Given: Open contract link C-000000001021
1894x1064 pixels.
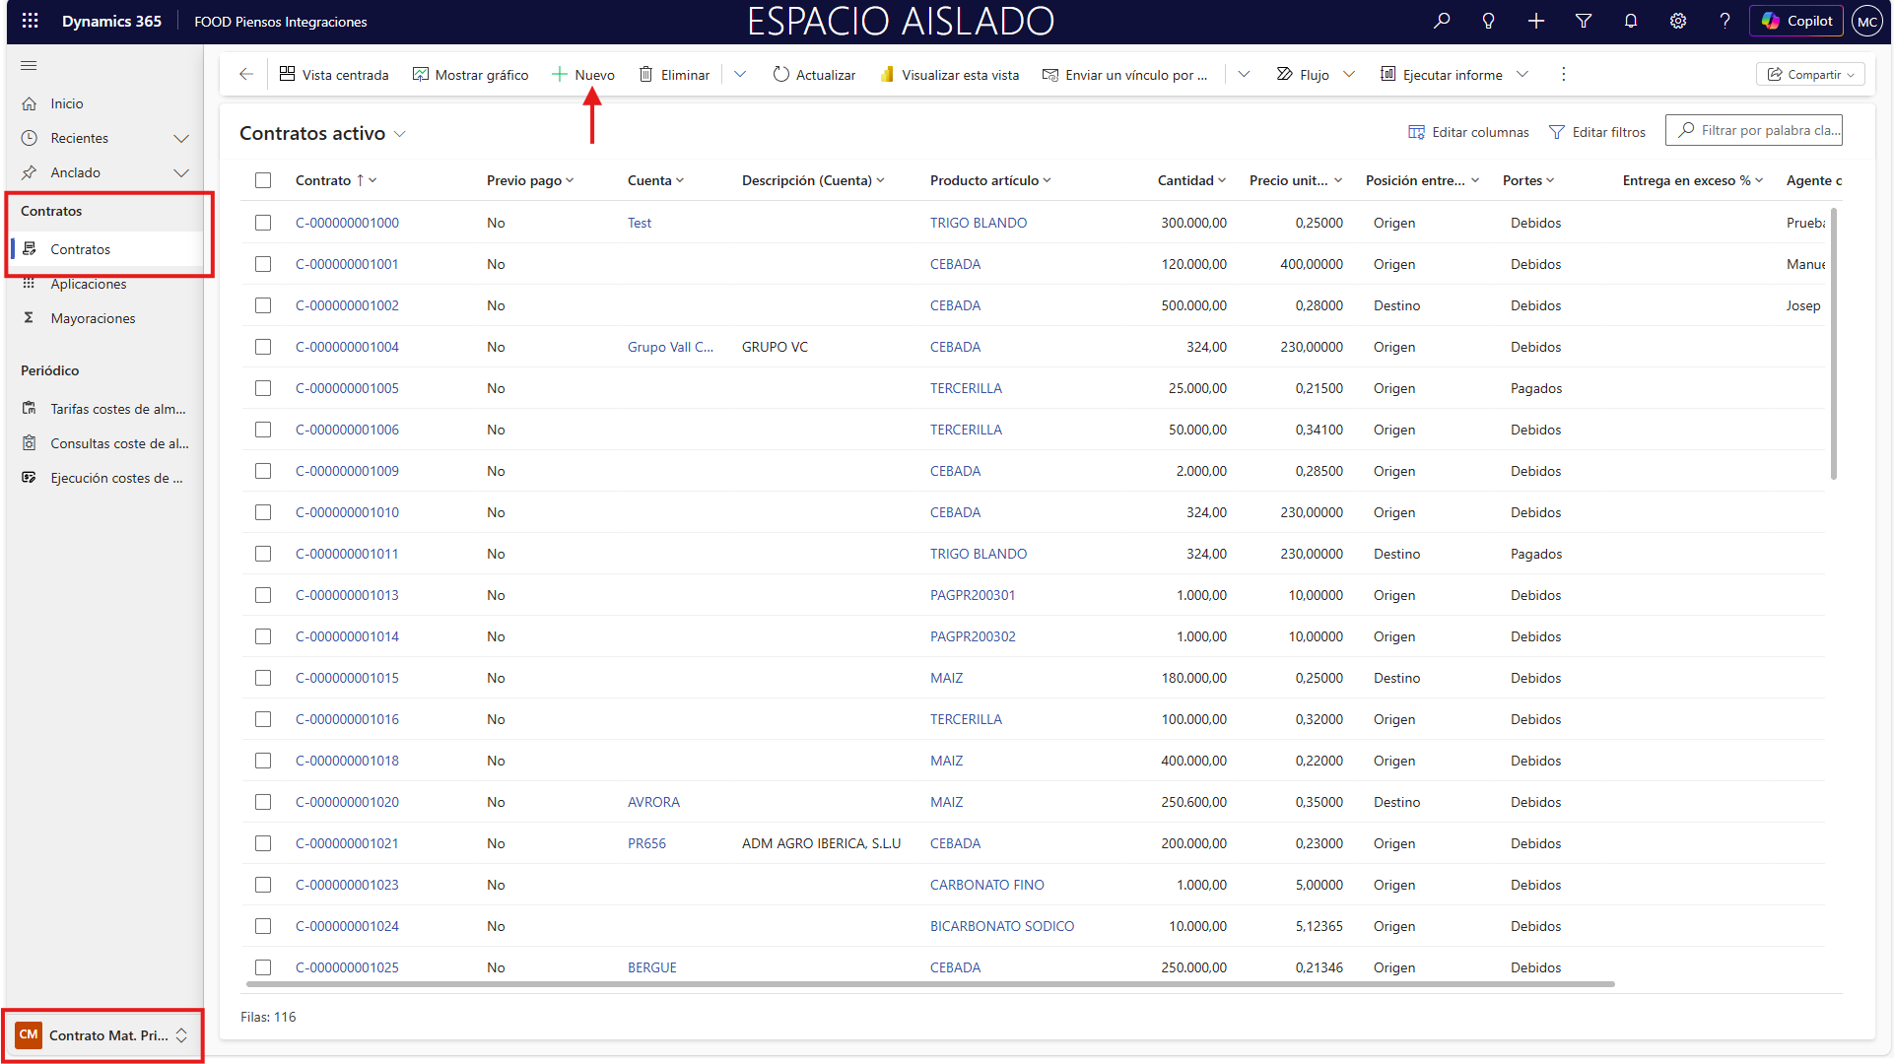Looking at the screenshot, I should click(347, 843).
